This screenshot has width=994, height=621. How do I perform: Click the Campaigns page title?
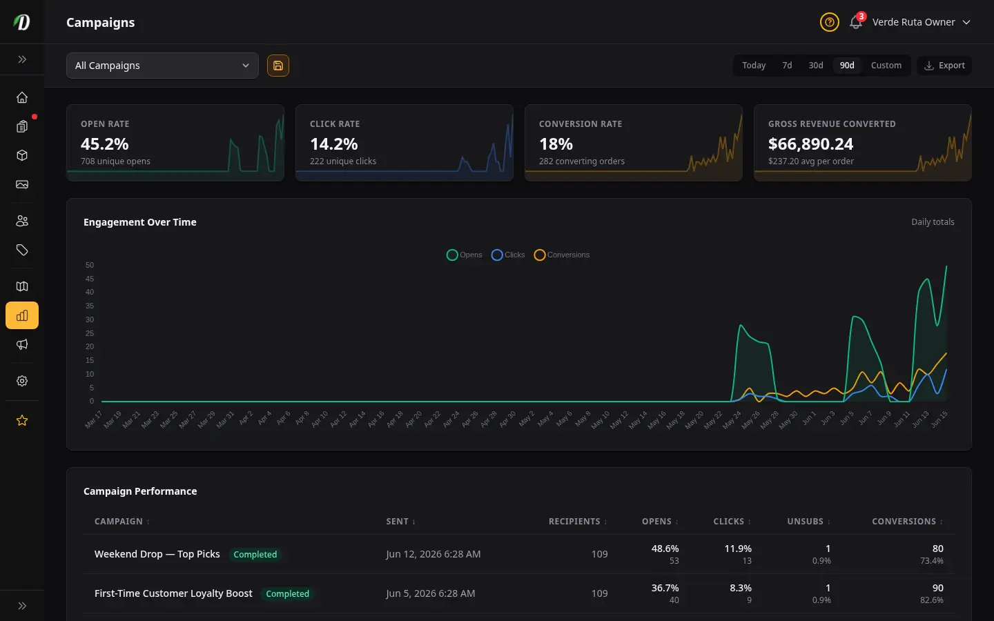pyautogui.click(x=101, y=22)
